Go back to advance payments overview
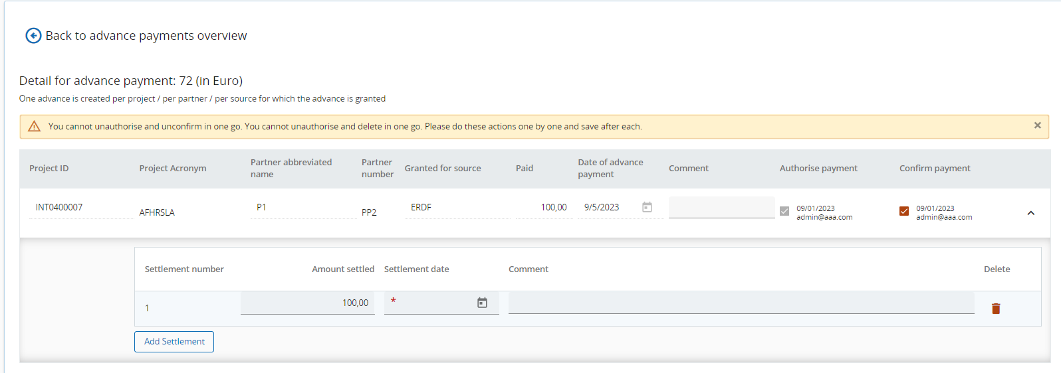 point(146,36)
